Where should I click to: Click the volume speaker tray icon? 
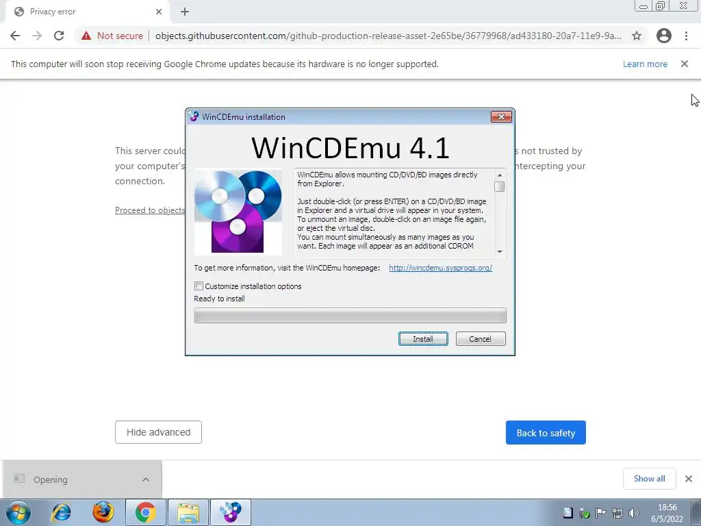633,513
